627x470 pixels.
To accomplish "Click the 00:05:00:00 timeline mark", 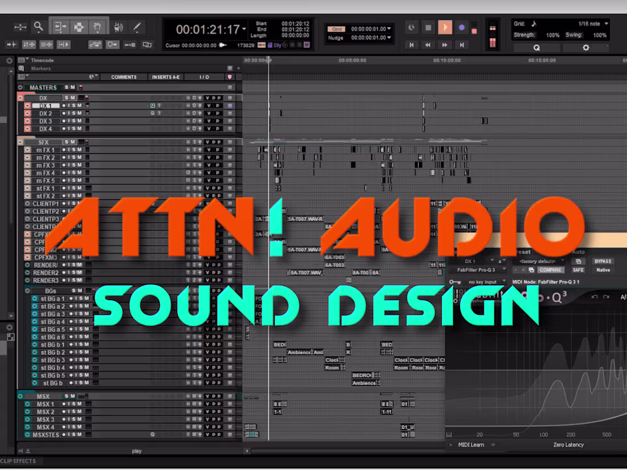I will [352, 60].
